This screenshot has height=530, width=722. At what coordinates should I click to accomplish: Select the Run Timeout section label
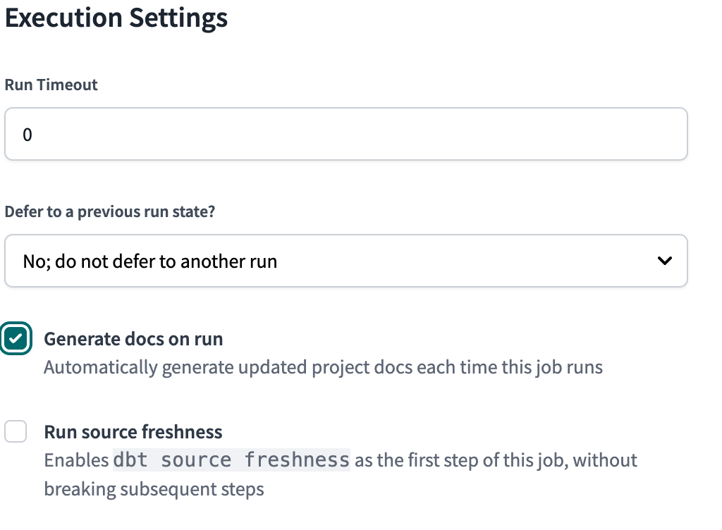point(51,85)
